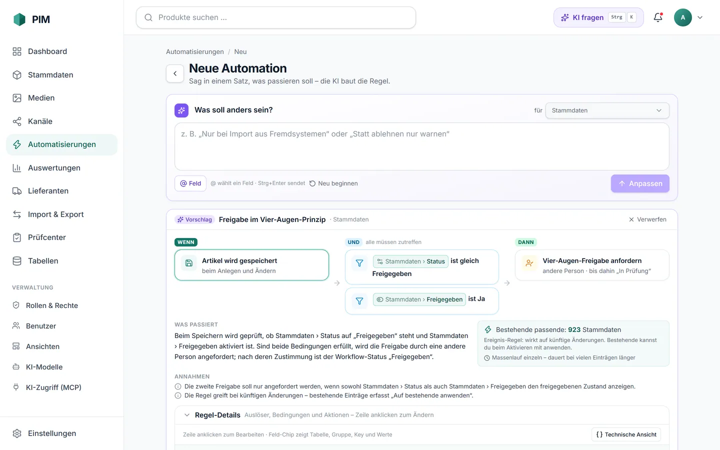720x450 pixels.
Task: Click the filter icon on Status condition
Action: click(x=359, y=263)
